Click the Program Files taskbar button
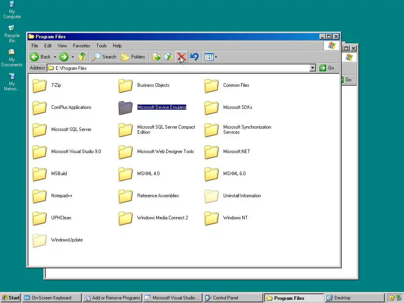404x303 pixels. [x=294, y=298]
